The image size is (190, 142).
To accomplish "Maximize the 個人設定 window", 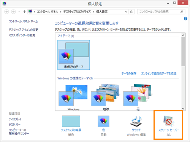I will tap(174, 3).
